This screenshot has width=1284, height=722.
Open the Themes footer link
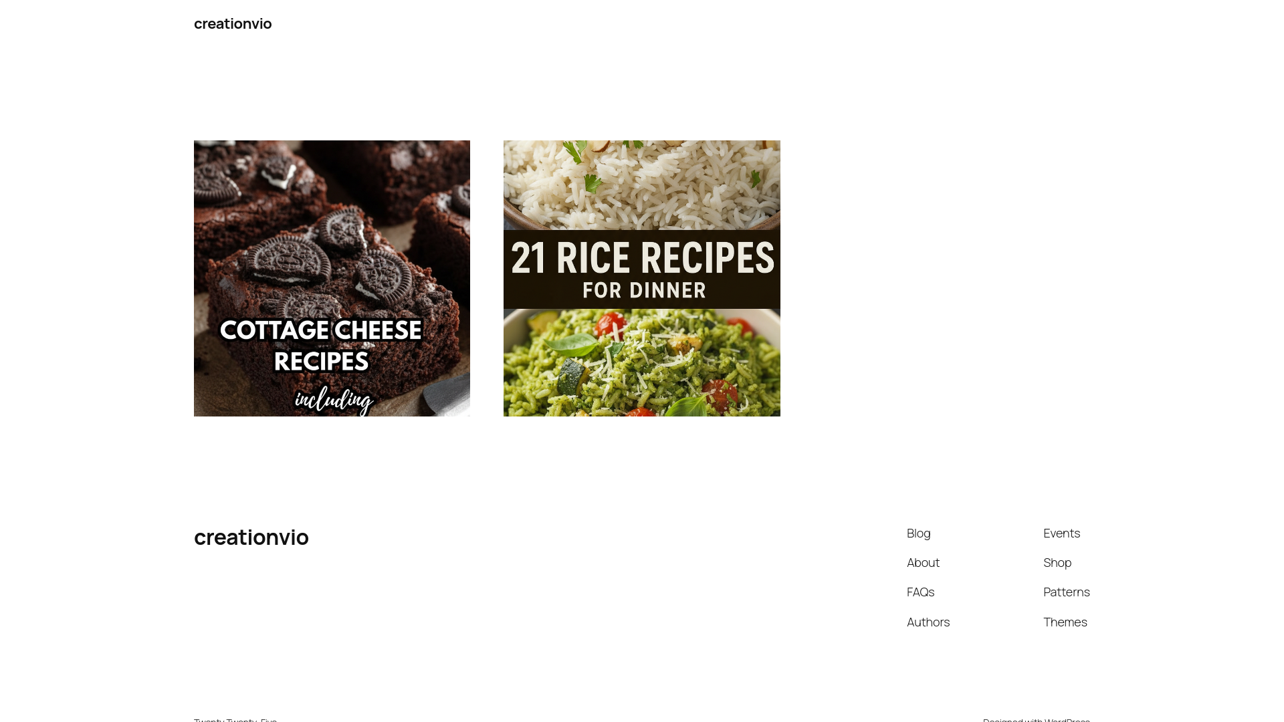[1065, 622]
